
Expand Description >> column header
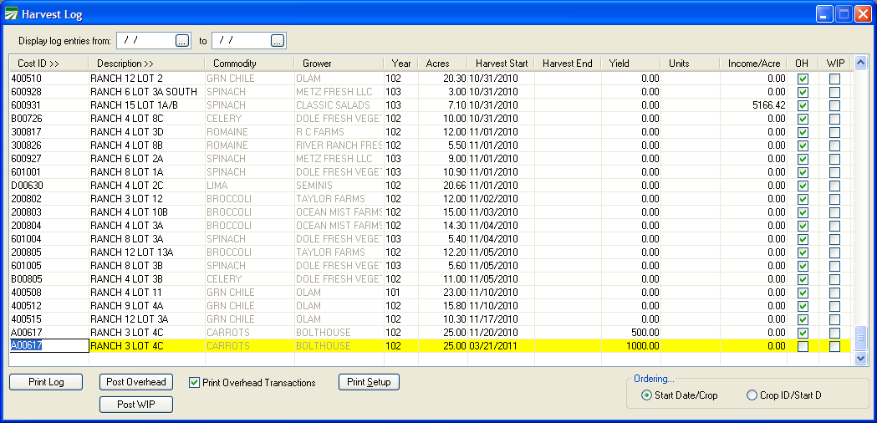125,64
